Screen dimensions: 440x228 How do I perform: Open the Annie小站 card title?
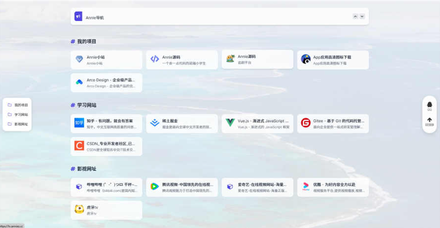pos(96,57)
